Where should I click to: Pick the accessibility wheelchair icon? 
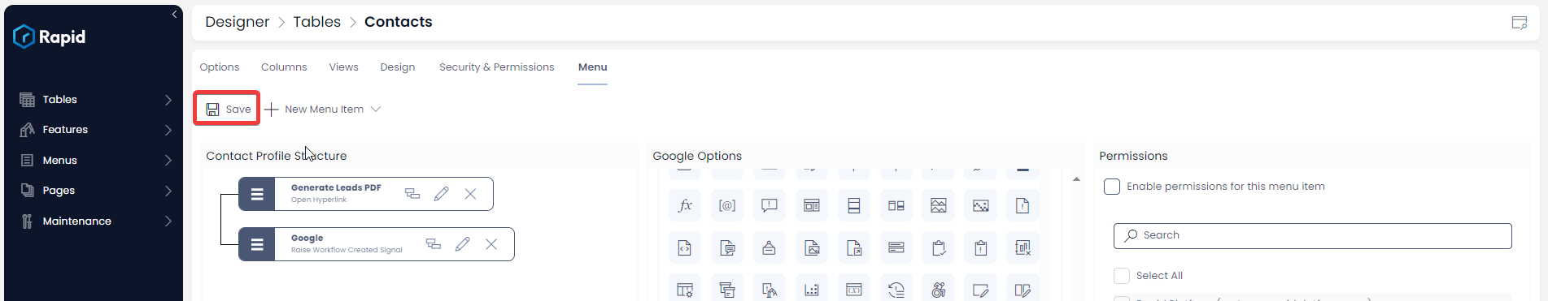939,290
